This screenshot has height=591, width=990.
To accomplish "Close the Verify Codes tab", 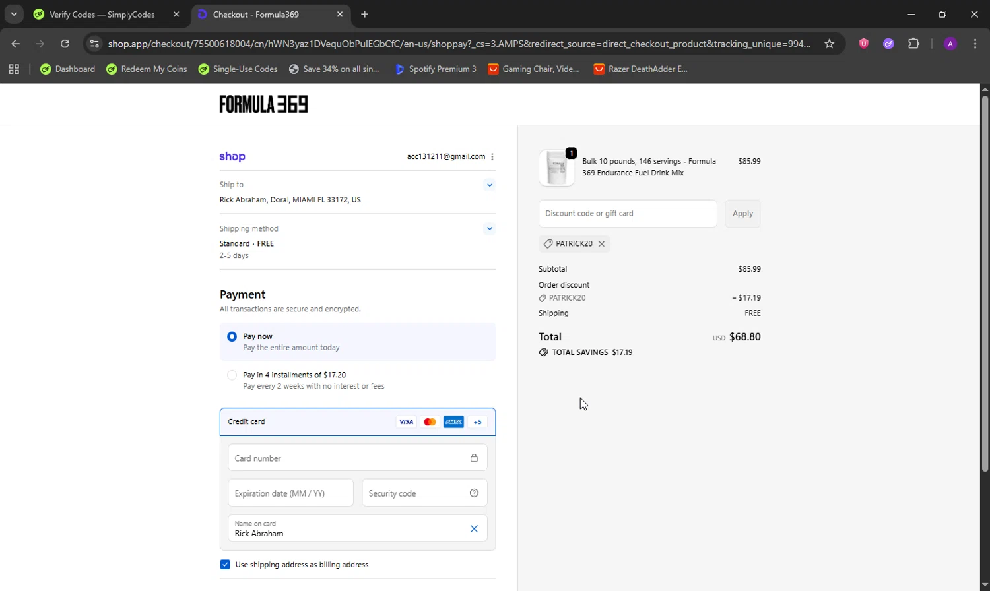I will [x=176, y=15].
